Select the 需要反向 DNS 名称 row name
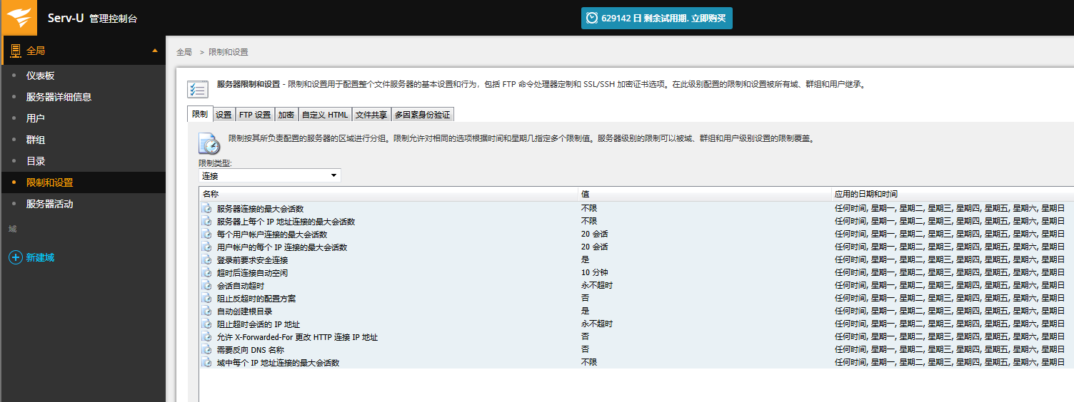This screenshot has width=1074, height=402. click(x=251, y=350)
